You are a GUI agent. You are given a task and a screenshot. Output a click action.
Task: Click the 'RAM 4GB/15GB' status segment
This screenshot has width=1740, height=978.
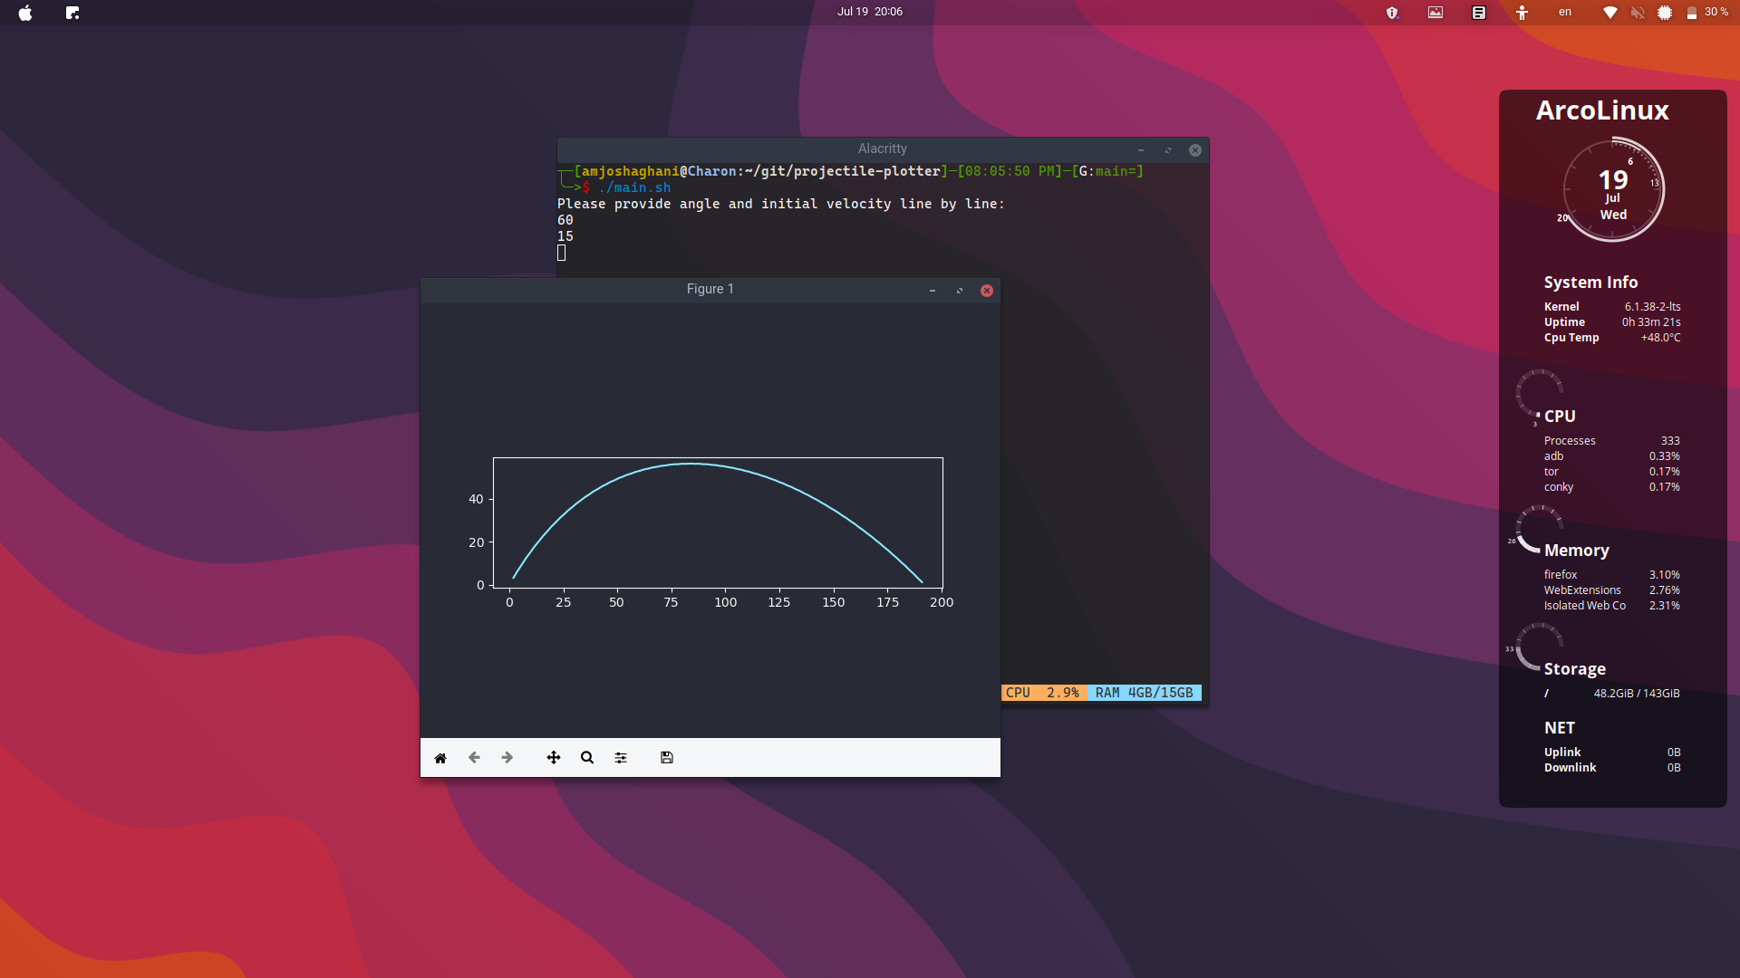pyautogui.click(x=1145, y=693)
